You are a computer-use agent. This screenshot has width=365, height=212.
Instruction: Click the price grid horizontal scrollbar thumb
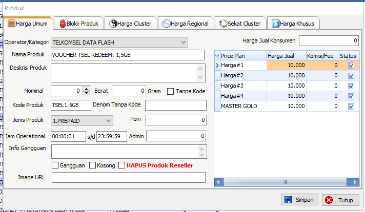[x=285, y=182]
